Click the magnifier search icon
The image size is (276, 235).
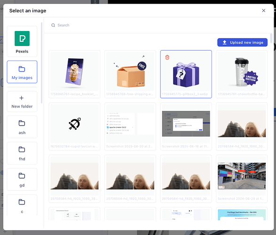(53, 25)
